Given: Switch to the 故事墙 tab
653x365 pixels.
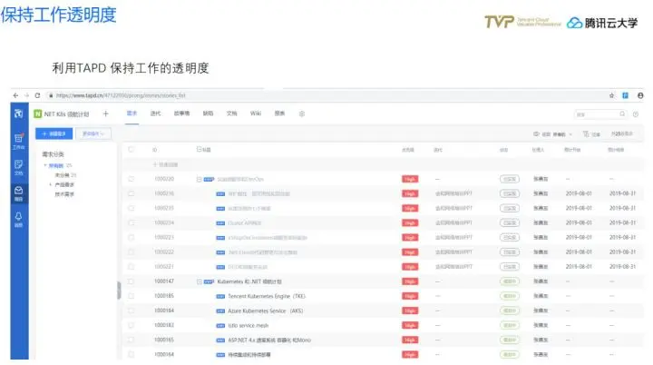Looking at the screenshot, I should pyautogui.click(x=181, y=113).
